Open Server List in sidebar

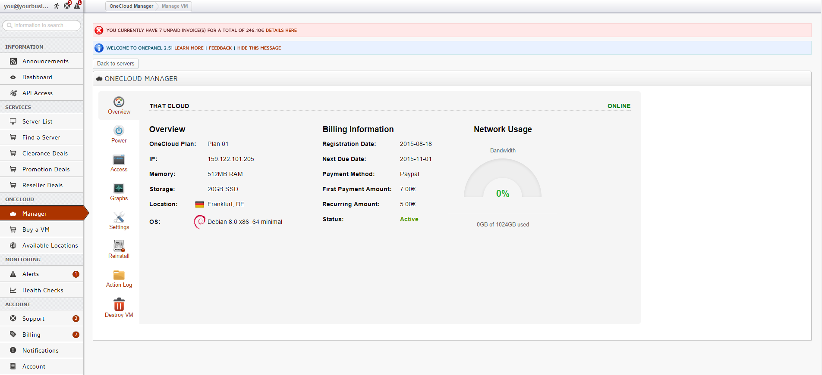click(38, 122)
